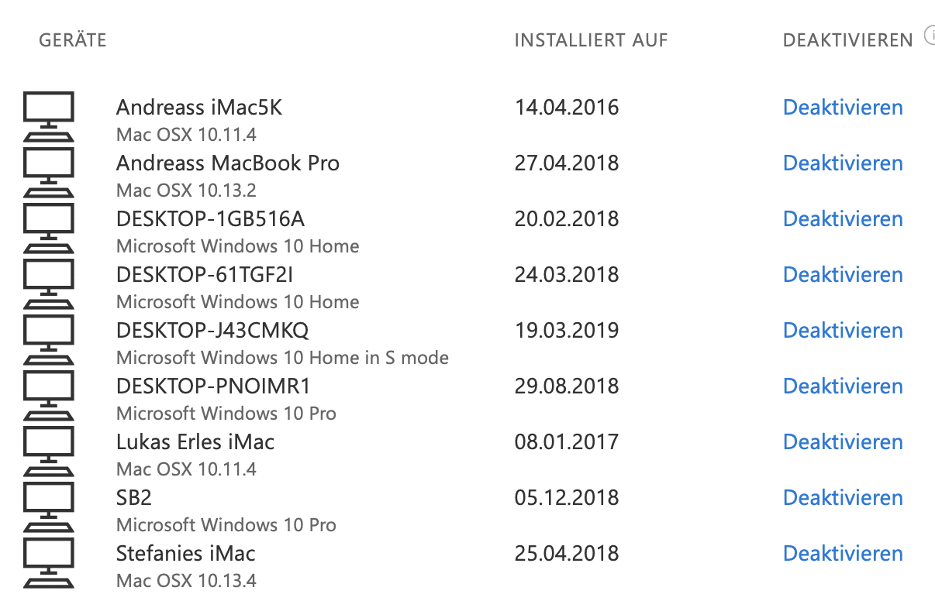Deactivate DESKTOP-PNOIMR1 Windows 10 Pro device
935x601 pixels.
pyautogui.click(x=843, y=386)
